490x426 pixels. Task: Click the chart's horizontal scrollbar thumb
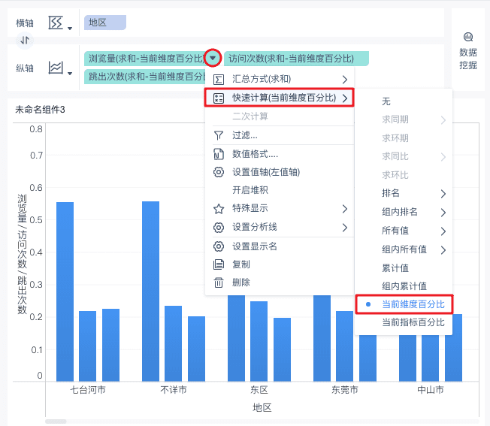click(56, 421)
